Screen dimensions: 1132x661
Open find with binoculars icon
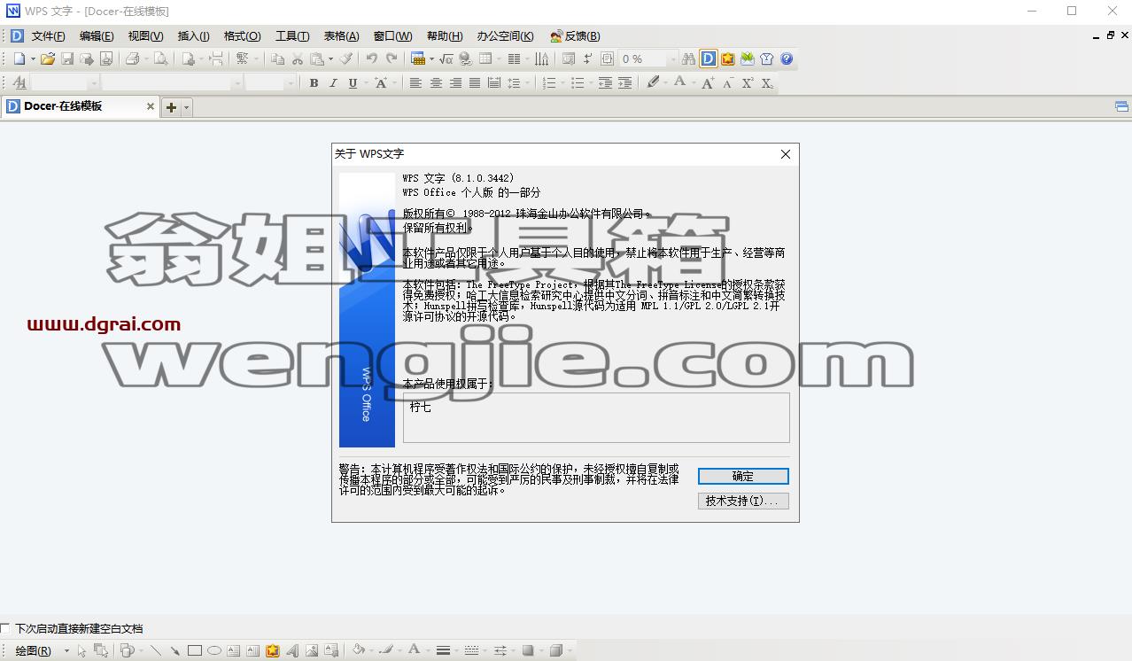click(688, 58)
